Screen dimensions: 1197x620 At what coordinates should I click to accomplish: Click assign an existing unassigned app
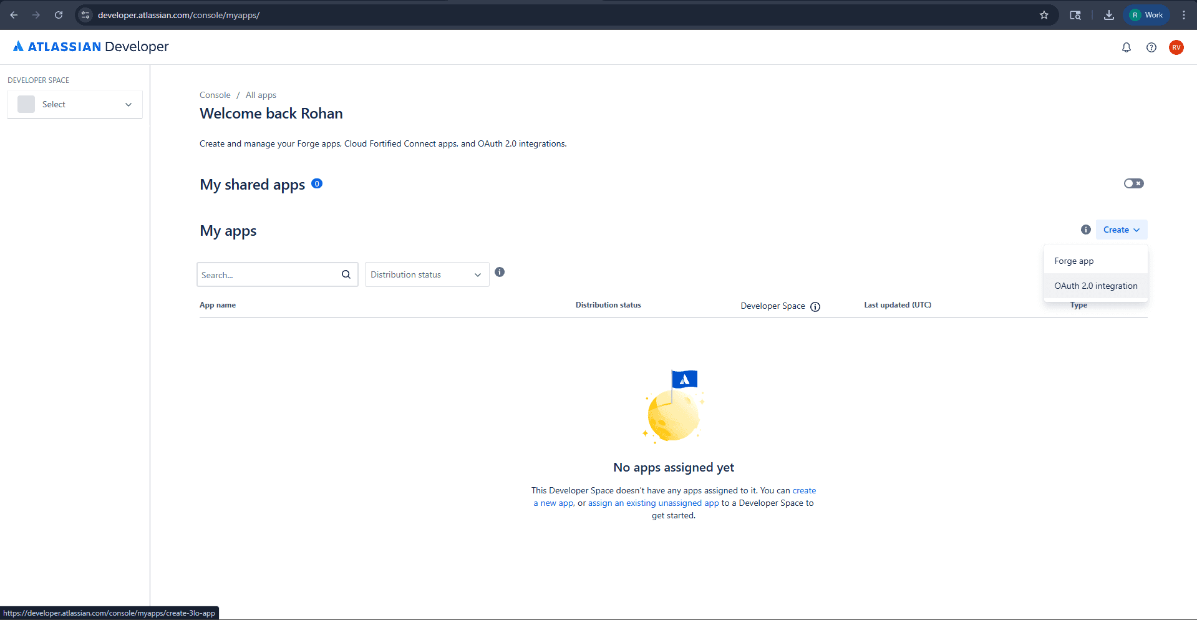coord(653,503)
